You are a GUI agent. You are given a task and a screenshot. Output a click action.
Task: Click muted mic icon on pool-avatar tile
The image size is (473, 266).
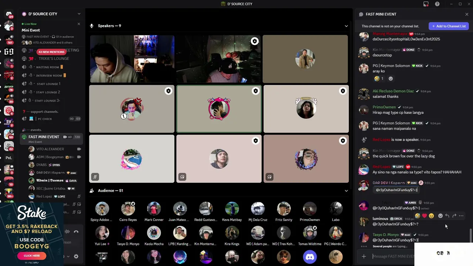tap(95, 177)
